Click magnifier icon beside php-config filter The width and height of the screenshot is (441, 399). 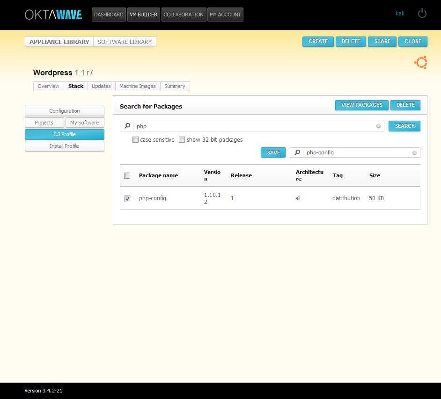pyautogui.click(x=297, y=152)
